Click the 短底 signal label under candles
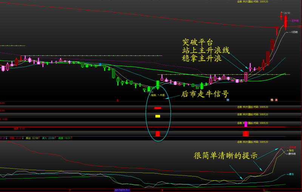The height and width of the screenshot is (192, 302). (153, 95)
